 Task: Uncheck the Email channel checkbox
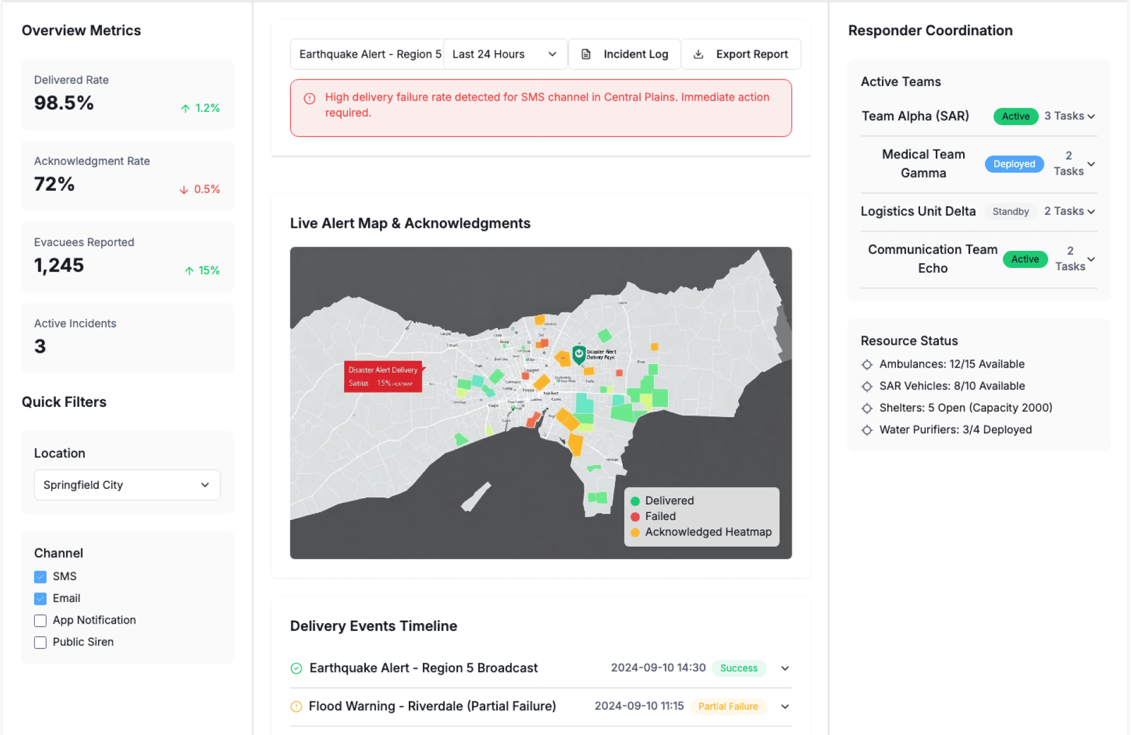point(40,598)
